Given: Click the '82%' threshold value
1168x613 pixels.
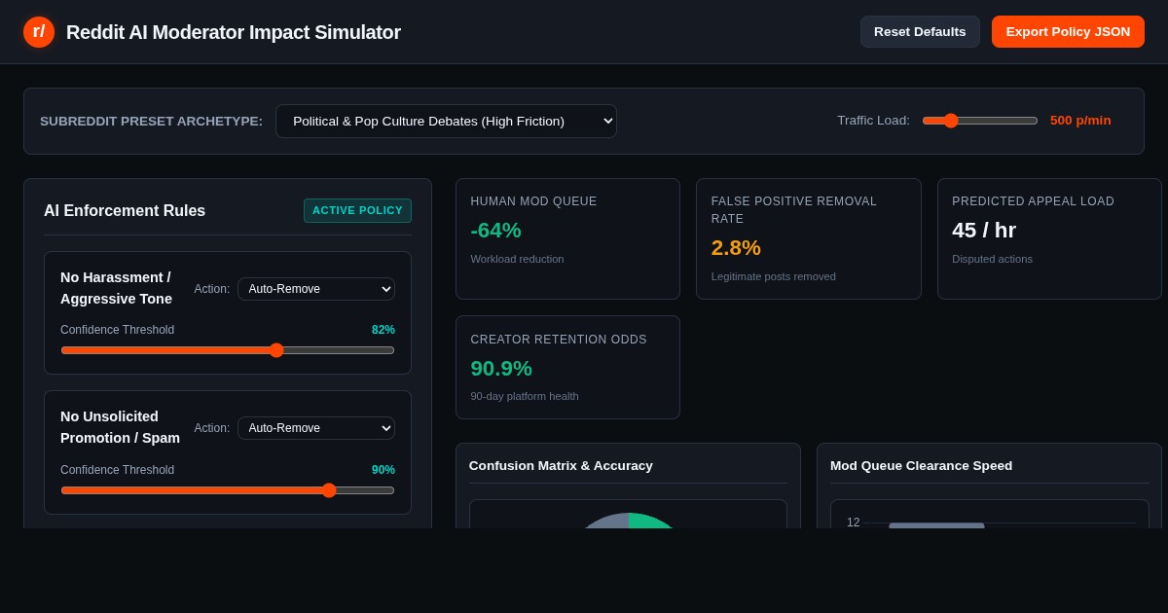Looking at the screenshot, I should coord(383,330).
